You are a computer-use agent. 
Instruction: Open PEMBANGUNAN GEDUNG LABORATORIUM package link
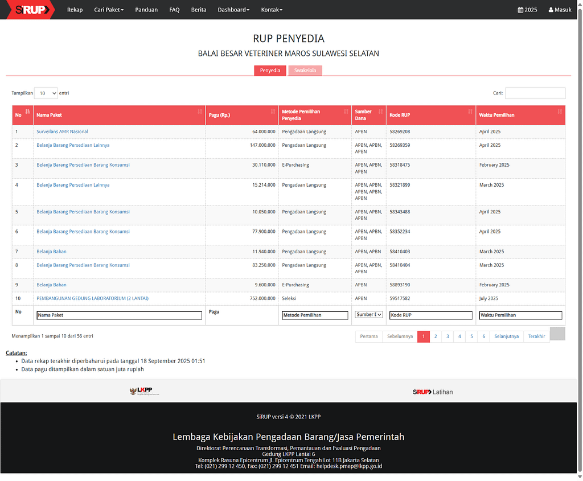[92, 298]
